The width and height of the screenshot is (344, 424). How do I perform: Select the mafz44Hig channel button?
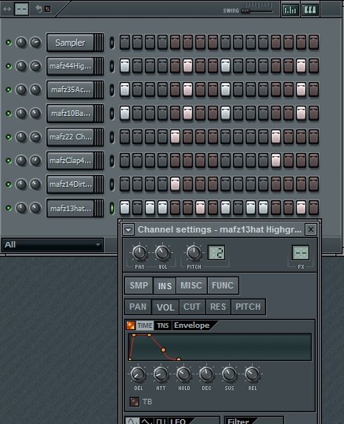click(x=75, y=66)
